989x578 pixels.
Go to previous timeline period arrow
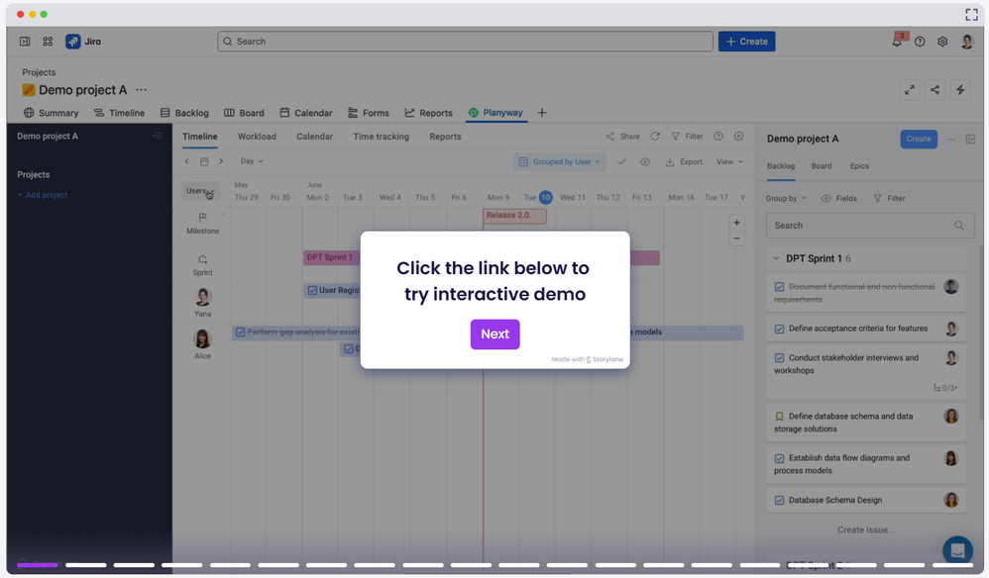[x=186, y=161]
